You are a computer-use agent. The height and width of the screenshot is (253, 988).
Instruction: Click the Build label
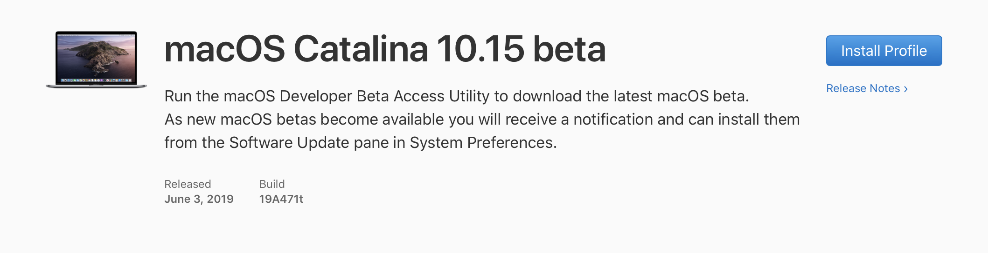pyautogui.click(x=271, y=184)
